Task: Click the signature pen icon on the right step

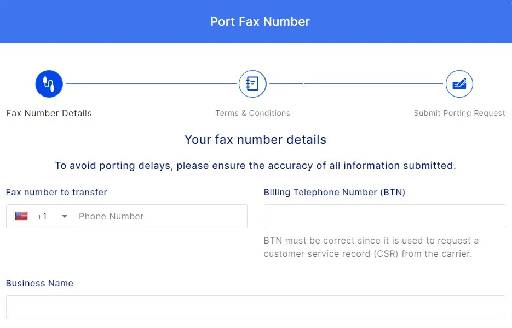Action: [x=459, y=83]
